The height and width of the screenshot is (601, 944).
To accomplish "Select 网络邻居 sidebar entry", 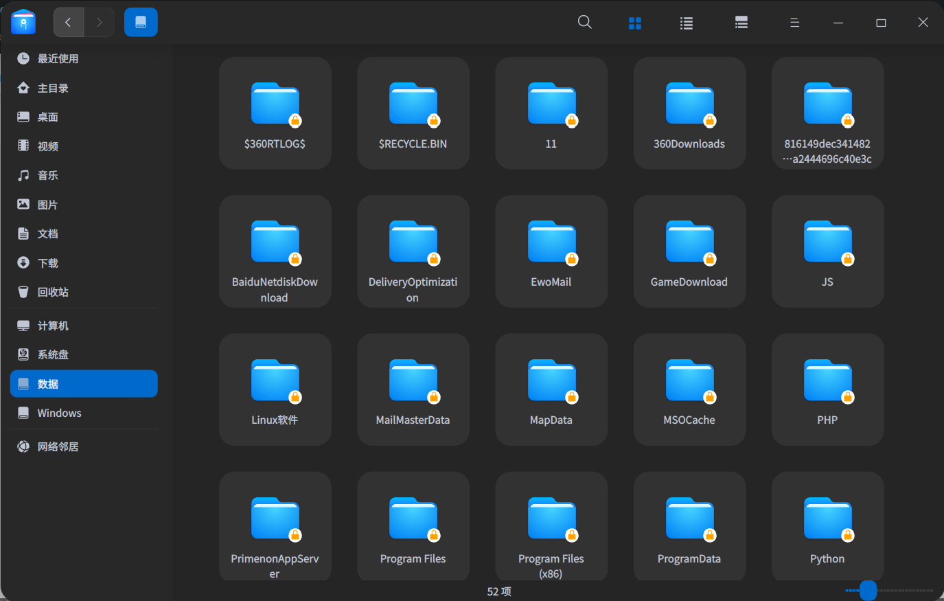I will click(84, 446).
